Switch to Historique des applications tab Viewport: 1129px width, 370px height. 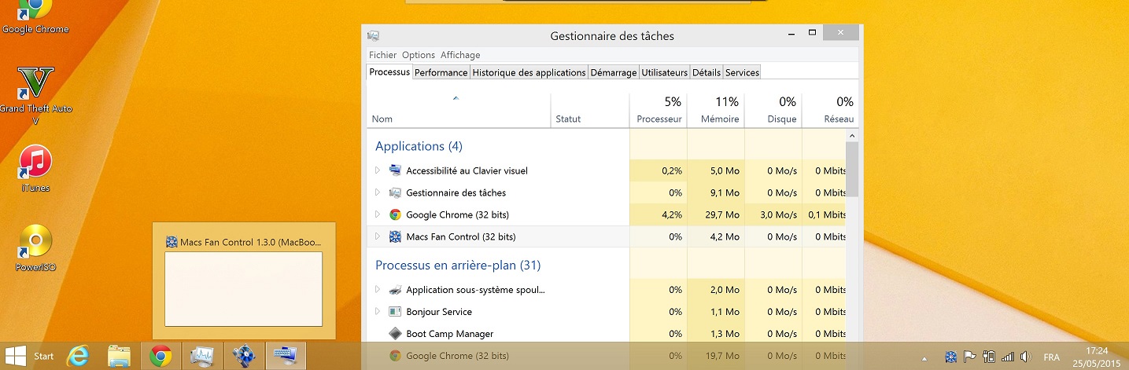click(x=529, y=72)
